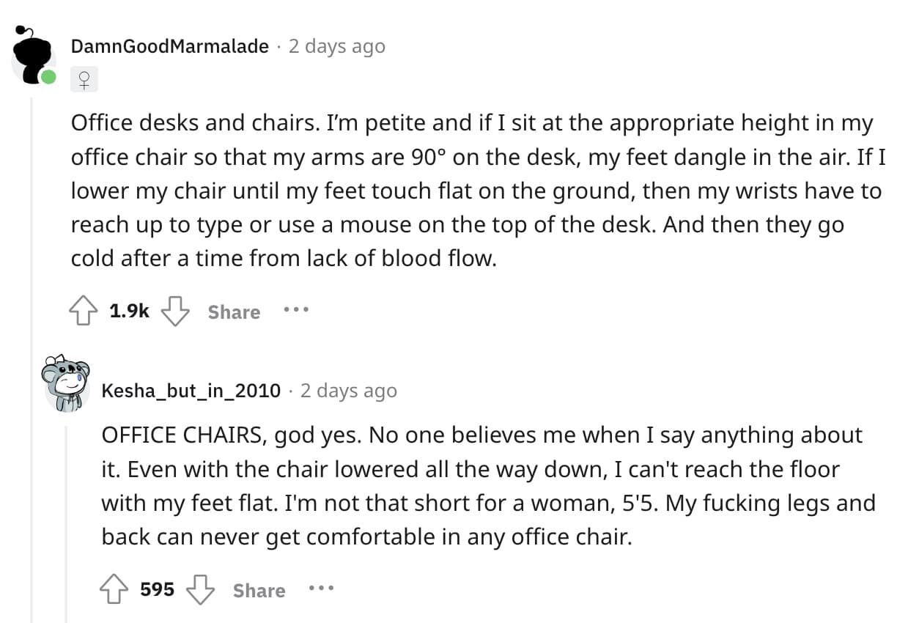
Task: Downvote DamnGoodMarmalade's comment
Action: (x=174, y=311)
